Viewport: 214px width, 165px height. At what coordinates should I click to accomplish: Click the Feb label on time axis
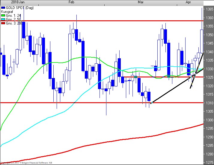click(71, 2)
